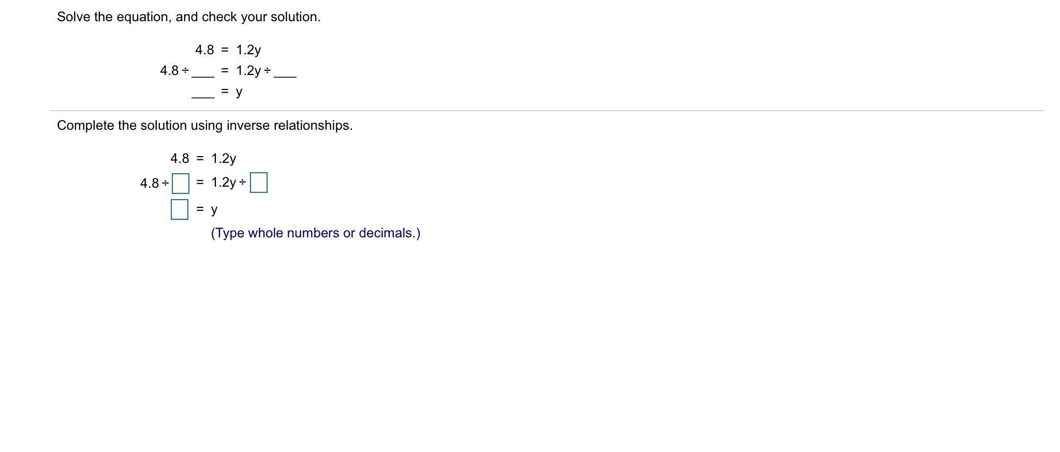Click the "1.2y ÷" text in the answer section

pos(228,183)
